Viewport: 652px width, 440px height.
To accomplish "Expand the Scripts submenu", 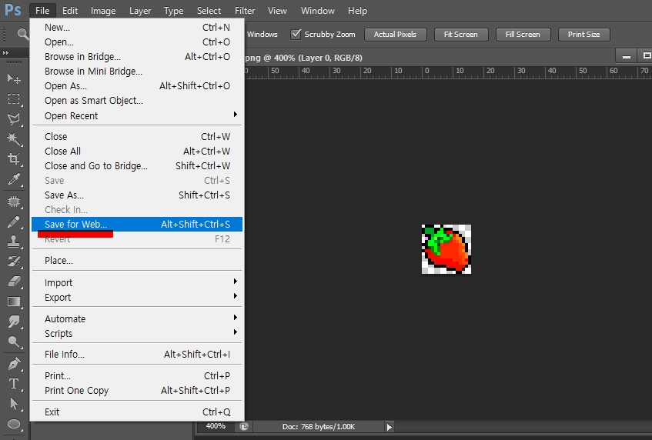I will [136, 333].
